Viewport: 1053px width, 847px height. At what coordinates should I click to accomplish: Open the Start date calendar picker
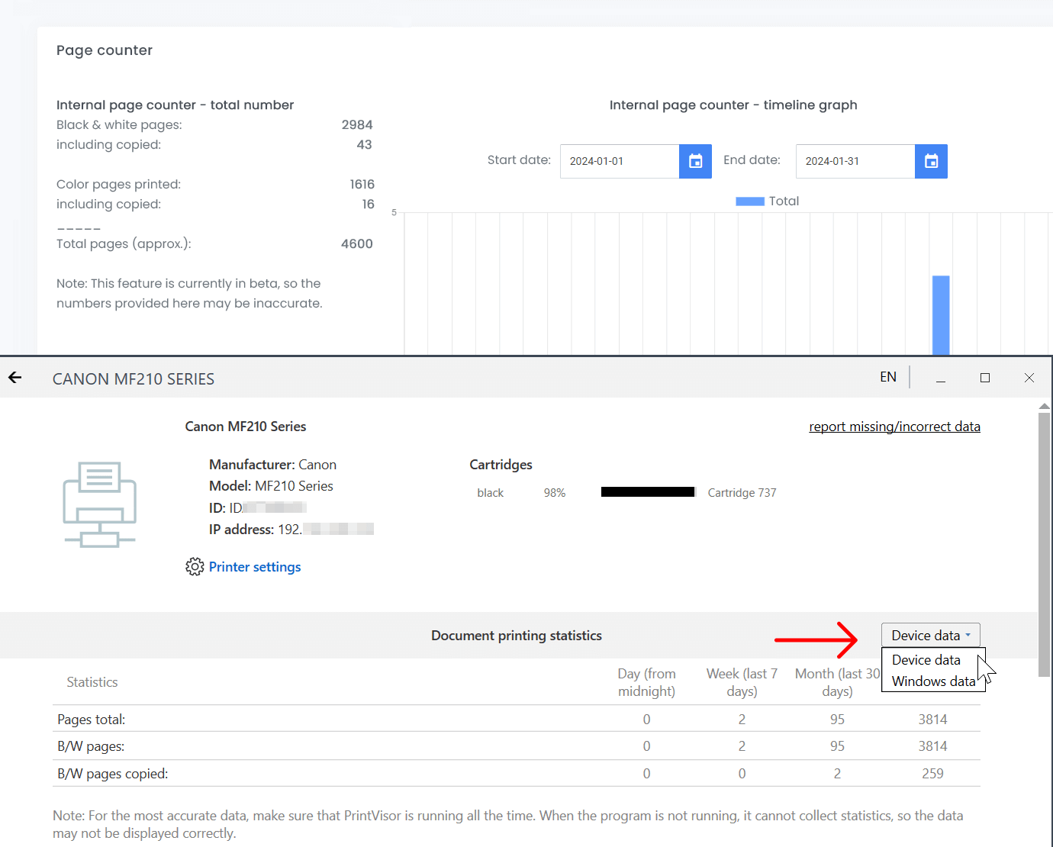695,161
